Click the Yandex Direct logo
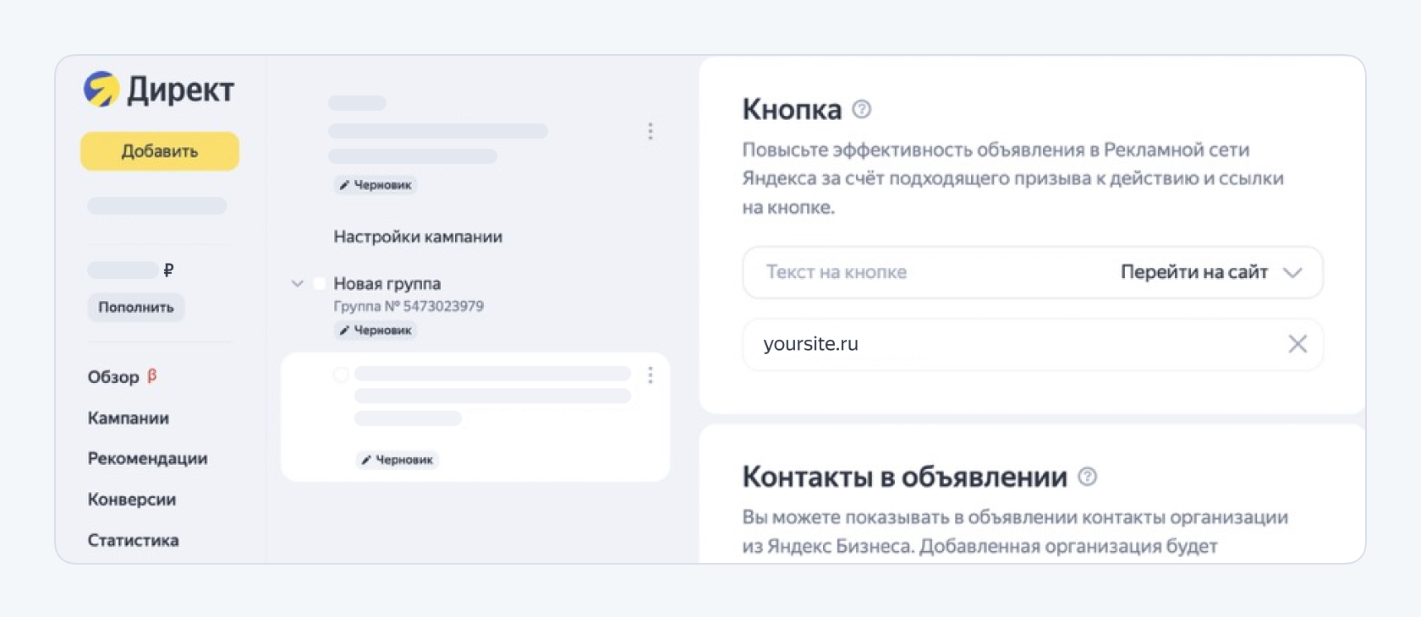The image size is (1421, 617). (x=159, y=89)
